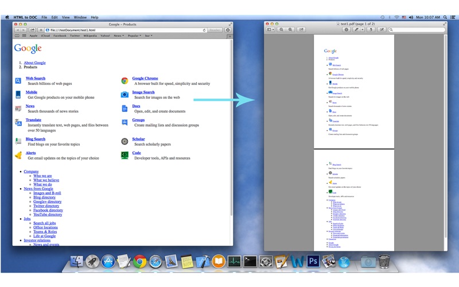Open the Facebook bookmark in bookmarks bar
The image size is (459, 287).
(60, 36)
